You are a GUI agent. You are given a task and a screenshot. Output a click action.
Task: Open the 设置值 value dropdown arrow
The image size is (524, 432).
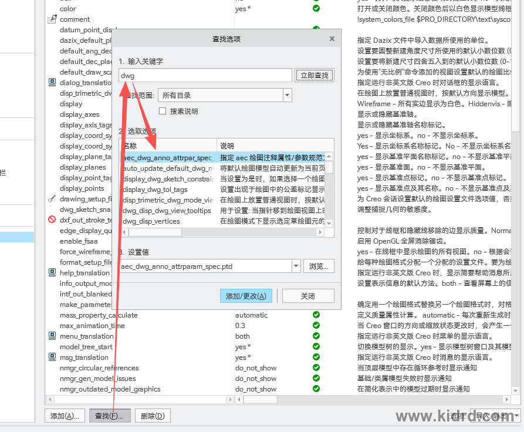(296, 266)
